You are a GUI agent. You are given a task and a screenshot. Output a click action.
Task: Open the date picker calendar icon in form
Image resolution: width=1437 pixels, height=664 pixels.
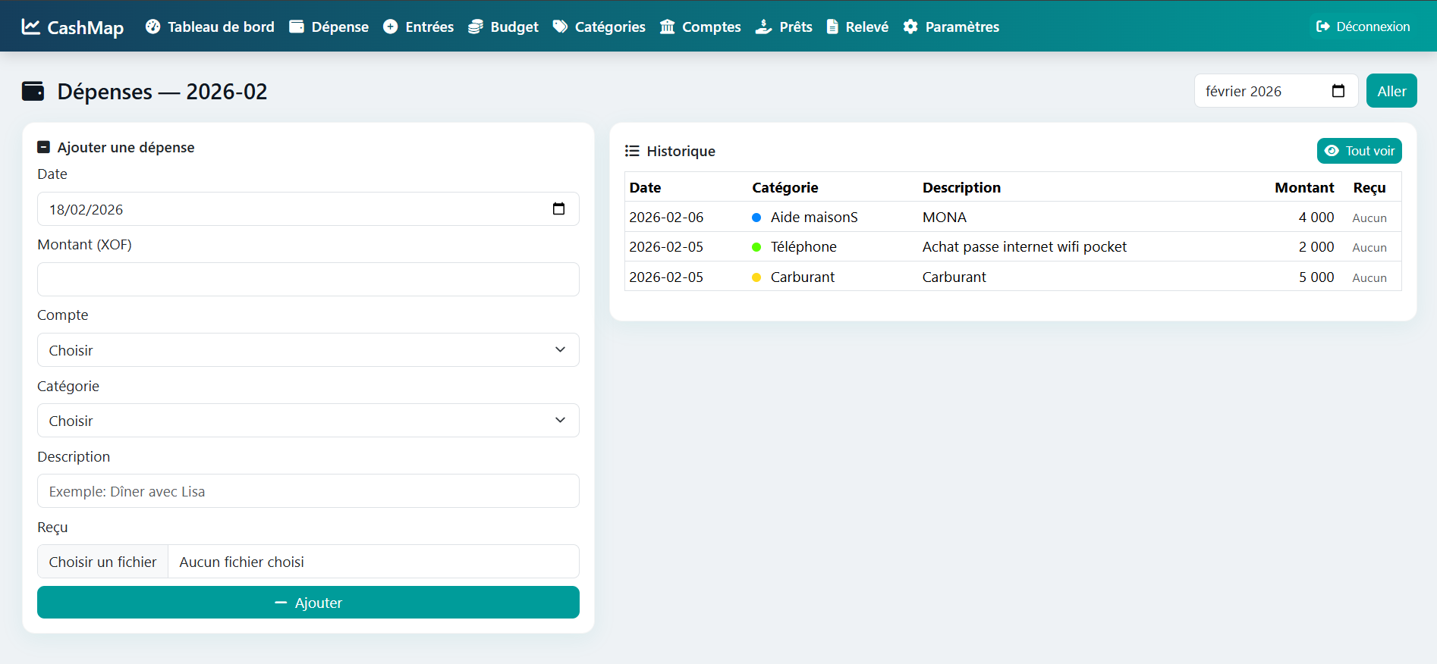click(558, 209)
